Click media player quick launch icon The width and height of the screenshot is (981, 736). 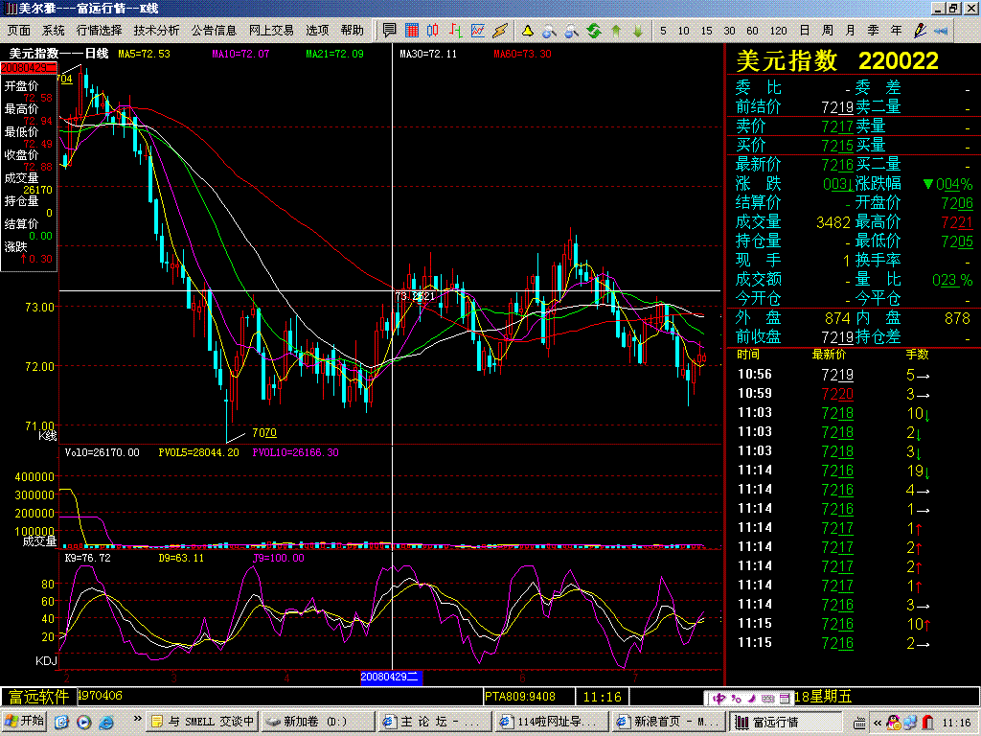point(84,723)
